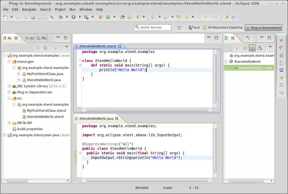Click the Restore icon in right trim bar

point(281,41)
